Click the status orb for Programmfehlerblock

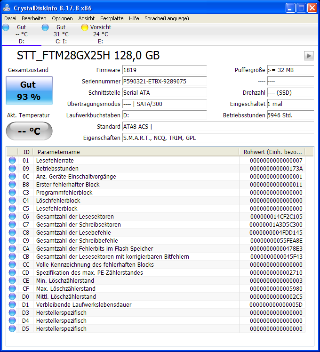(x=12, y=192)
